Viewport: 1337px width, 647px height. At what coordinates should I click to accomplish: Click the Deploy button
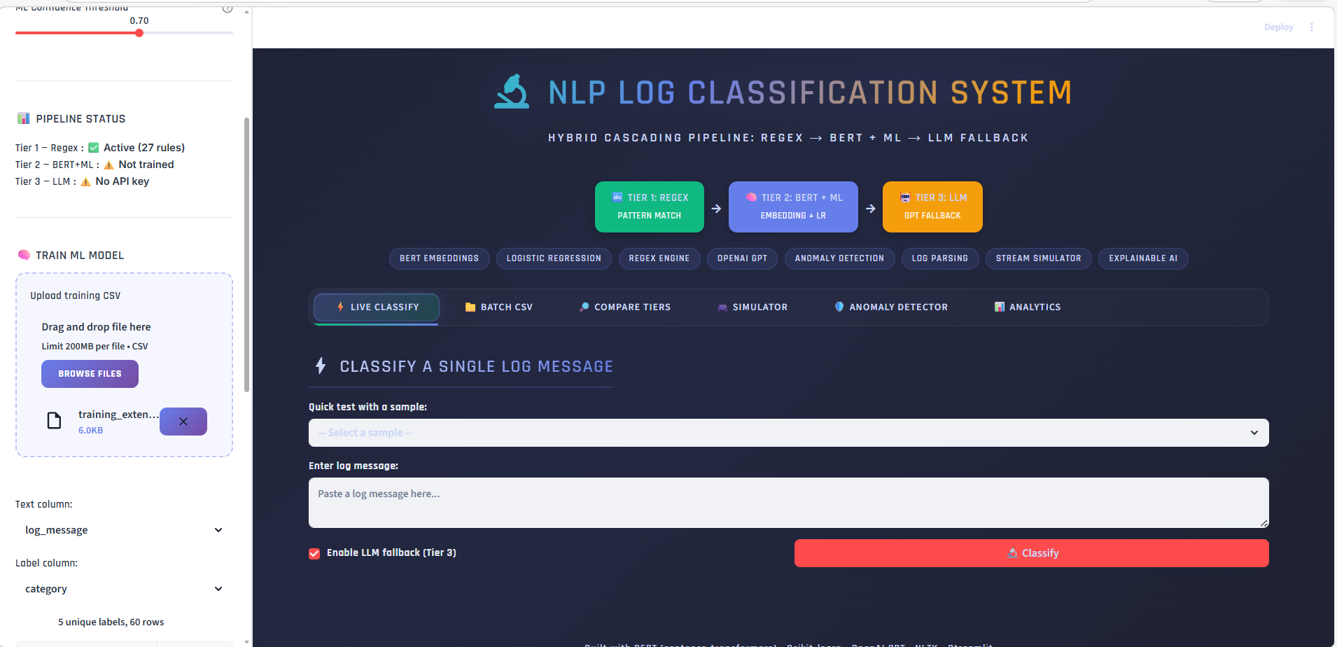[x=1278, y=27]
